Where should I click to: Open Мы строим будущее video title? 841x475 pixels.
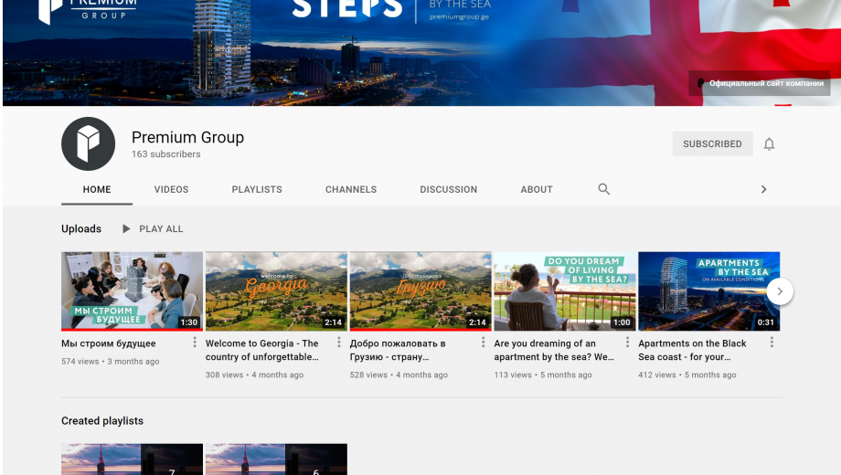[109, 343]
